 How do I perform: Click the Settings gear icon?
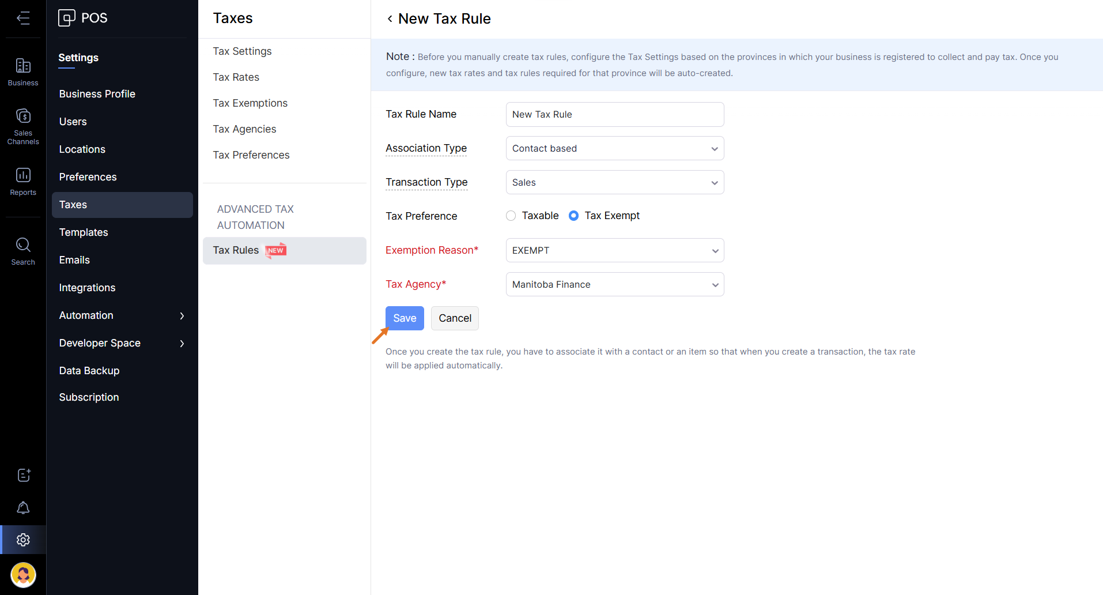point(23,540)
